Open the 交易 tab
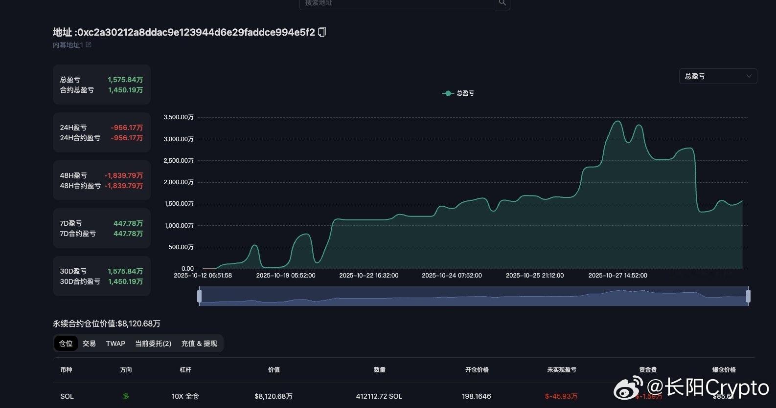Viewport: 776px width, 408px height. [89, 344]
